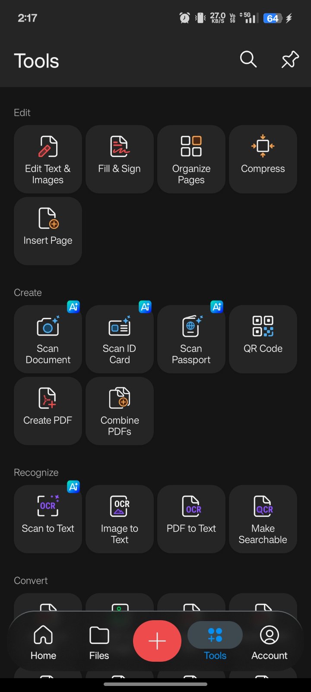Screen dimensions: 311x692
Task: Start Scan Document with AI
Action: [48, 339]
